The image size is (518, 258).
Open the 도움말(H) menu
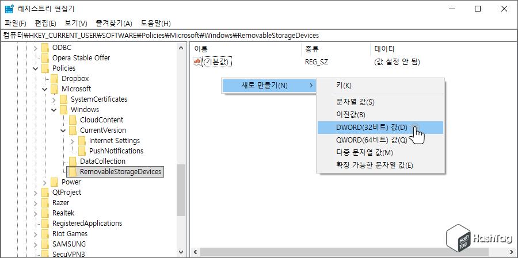pyautogui.click(x=155, y=24)
